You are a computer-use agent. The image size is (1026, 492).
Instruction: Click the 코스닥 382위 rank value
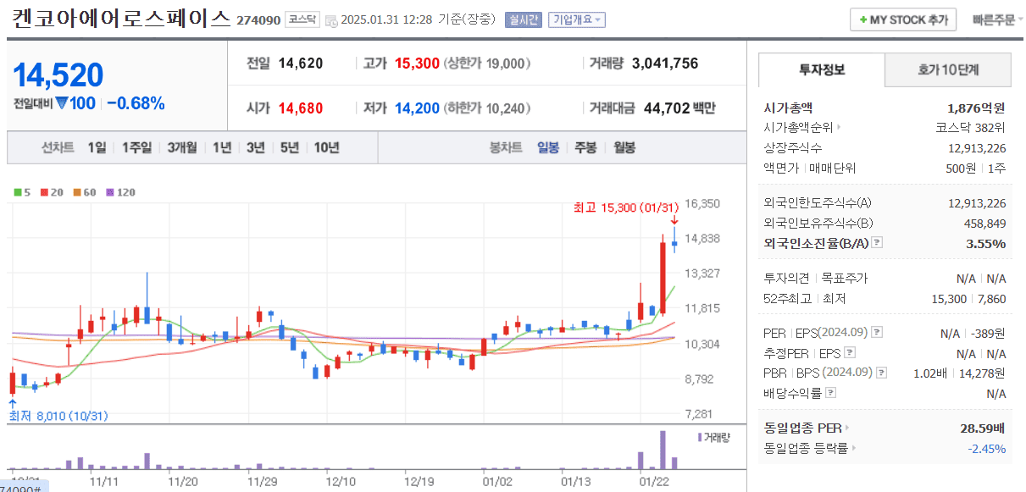coord(970,128)
